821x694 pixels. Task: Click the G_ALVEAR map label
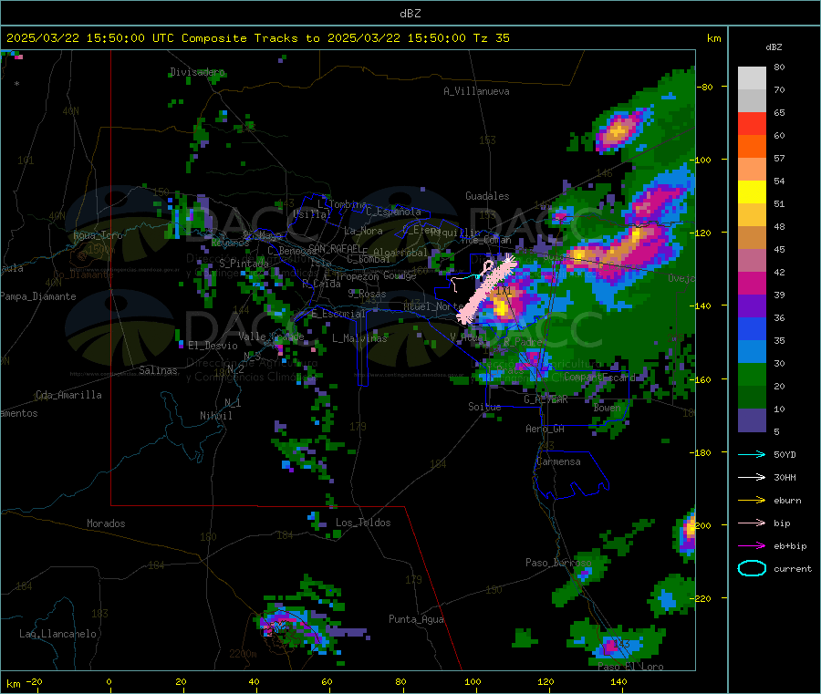(546, 399)
